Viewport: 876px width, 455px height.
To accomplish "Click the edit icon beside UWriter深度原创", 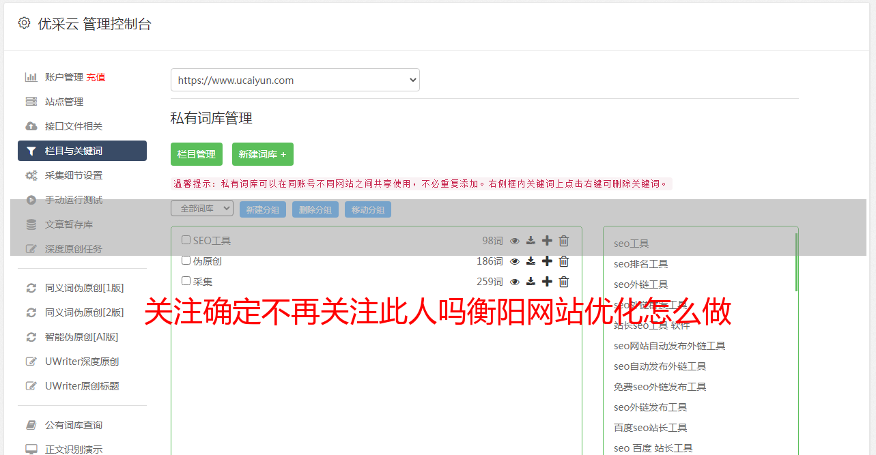I will click(x=31, y=362).
